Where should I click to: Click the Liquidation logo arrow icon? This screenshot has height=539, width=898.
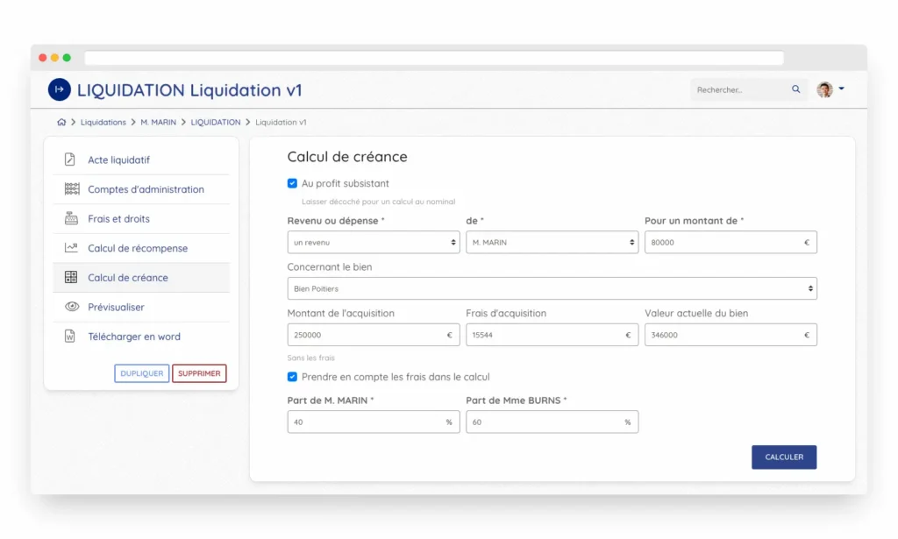click(x=60, y=89)
